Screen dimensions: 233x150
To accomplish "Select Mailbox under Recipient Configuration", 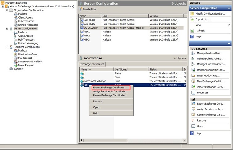I will 22,50.
